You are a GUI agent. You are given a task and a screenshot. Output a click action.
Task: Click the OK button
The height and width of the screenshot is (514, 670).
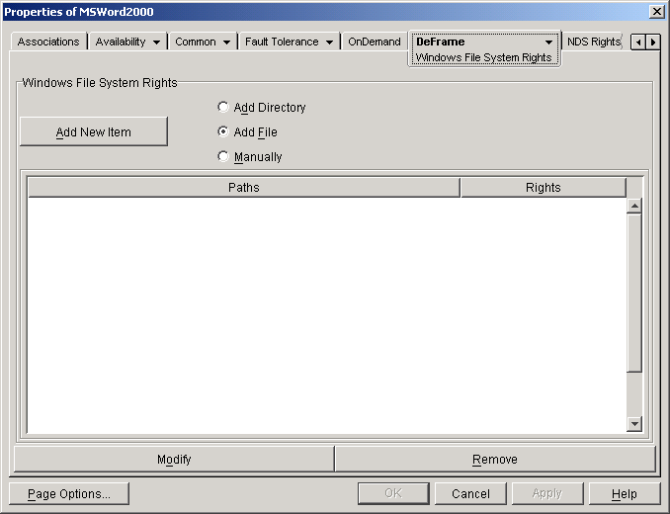coord(393,494)
